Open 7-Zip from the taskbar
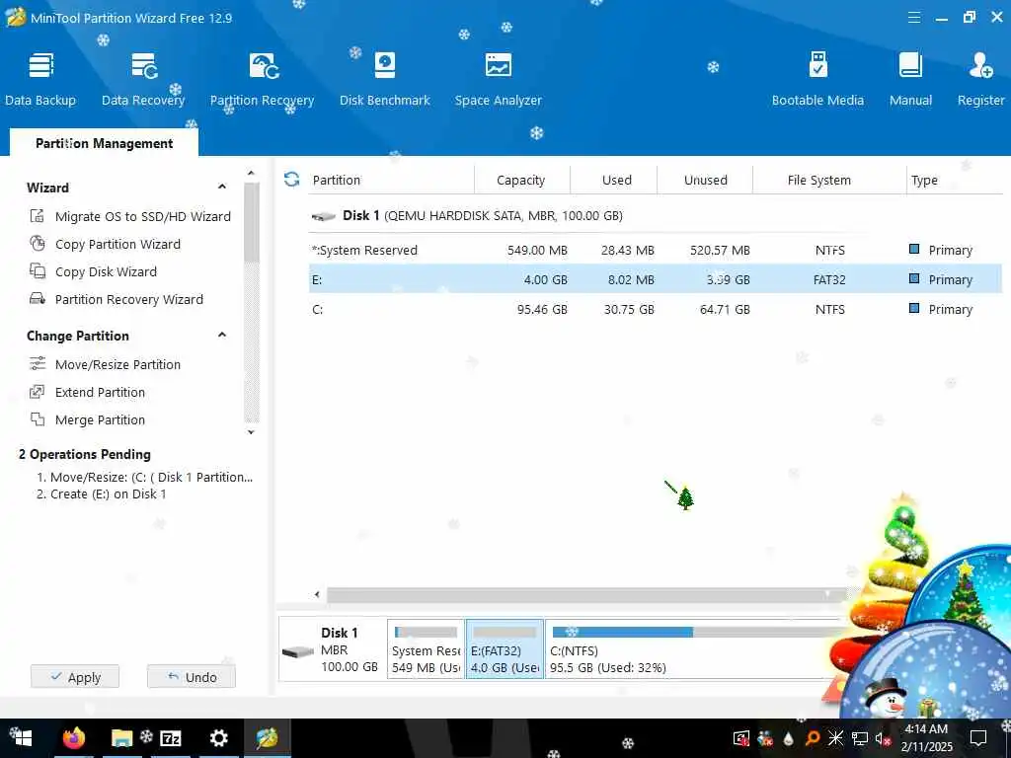This screenshot has height=758, width=1011. (x=170, y=738)
